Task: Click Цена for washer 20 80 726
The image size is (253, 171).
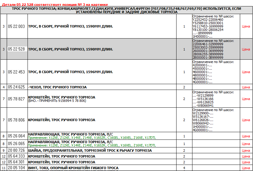Action: tap(246, 151)
